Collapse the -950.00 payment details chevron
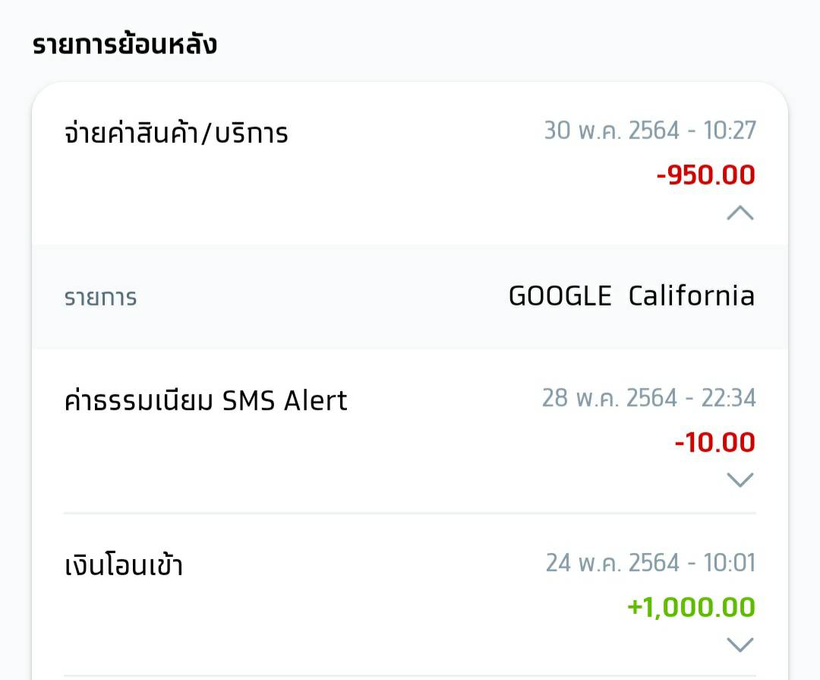 click(x=740, y=213)
